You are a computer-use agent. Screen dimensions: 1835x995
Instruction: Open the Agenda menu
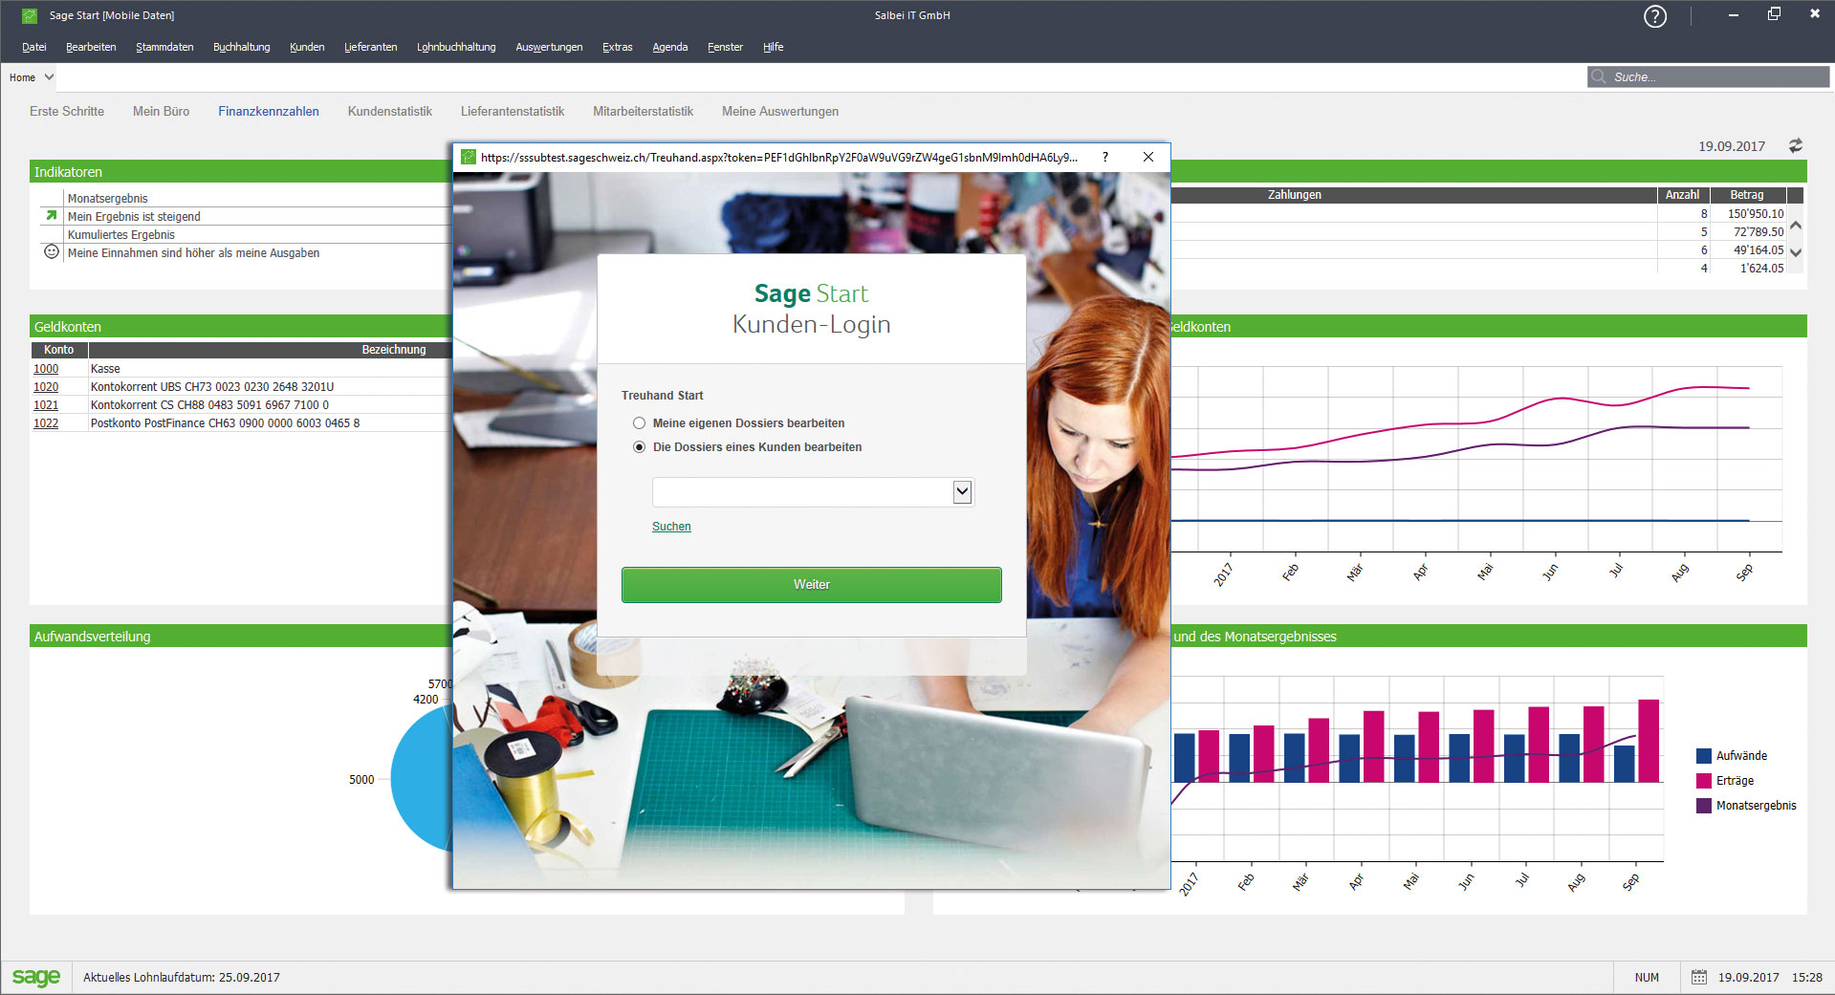pyautogui.click(x=669, y=47)
